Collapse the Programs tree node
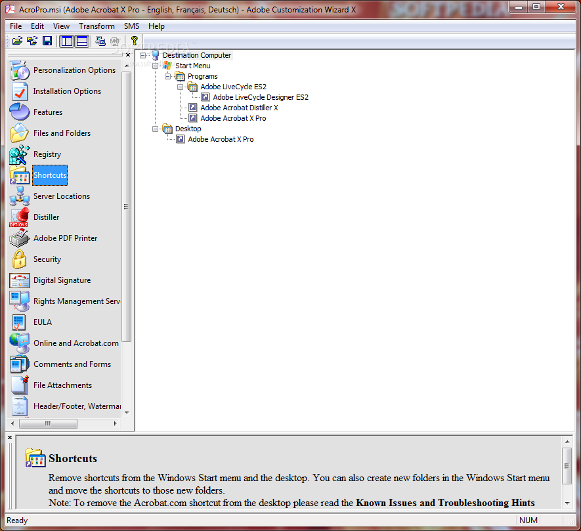This screenshot has height=531, width=581. [168, 76]
